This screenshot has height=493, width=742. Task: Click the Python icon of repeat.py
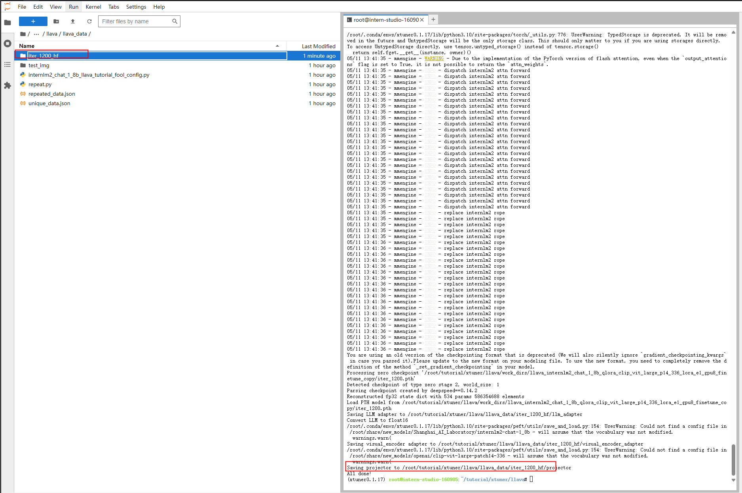pyautogui.click(x=23, y=84)
